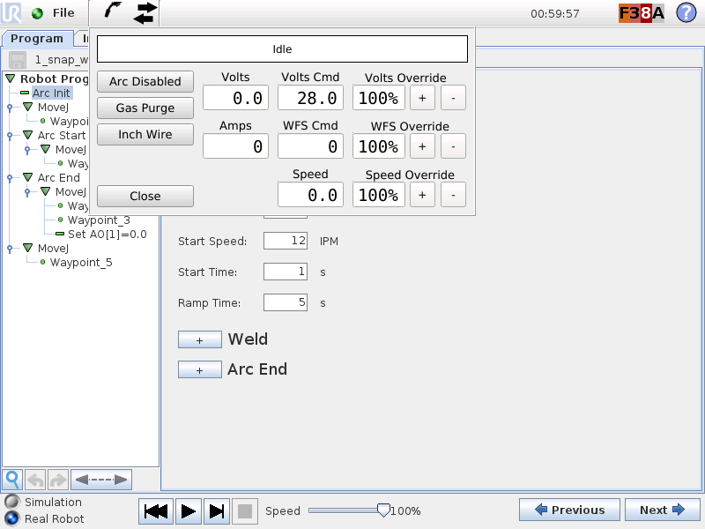The image size is (705, 529).
Task: Switch to the Program tab
Action: pyautogui.click(x=37, y=39)
